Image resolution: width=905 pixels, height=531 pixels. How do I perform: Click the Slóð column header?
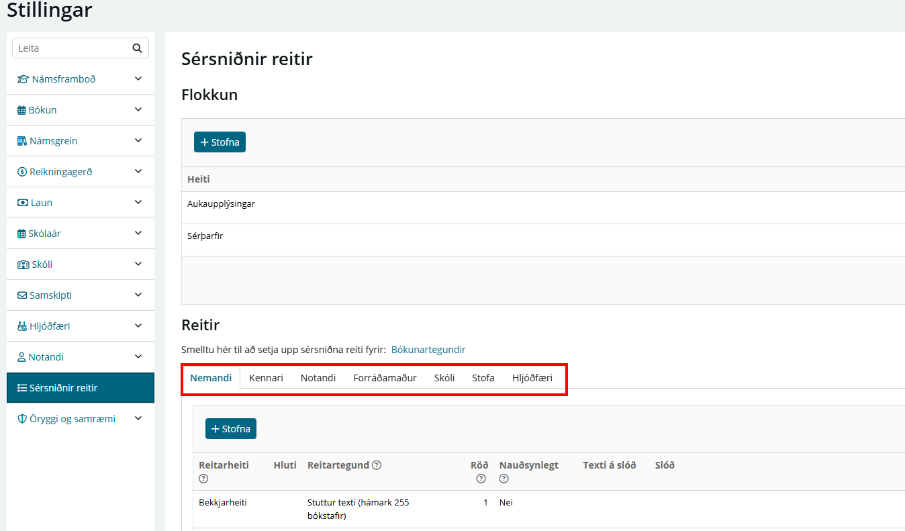[x=665, y=465]
